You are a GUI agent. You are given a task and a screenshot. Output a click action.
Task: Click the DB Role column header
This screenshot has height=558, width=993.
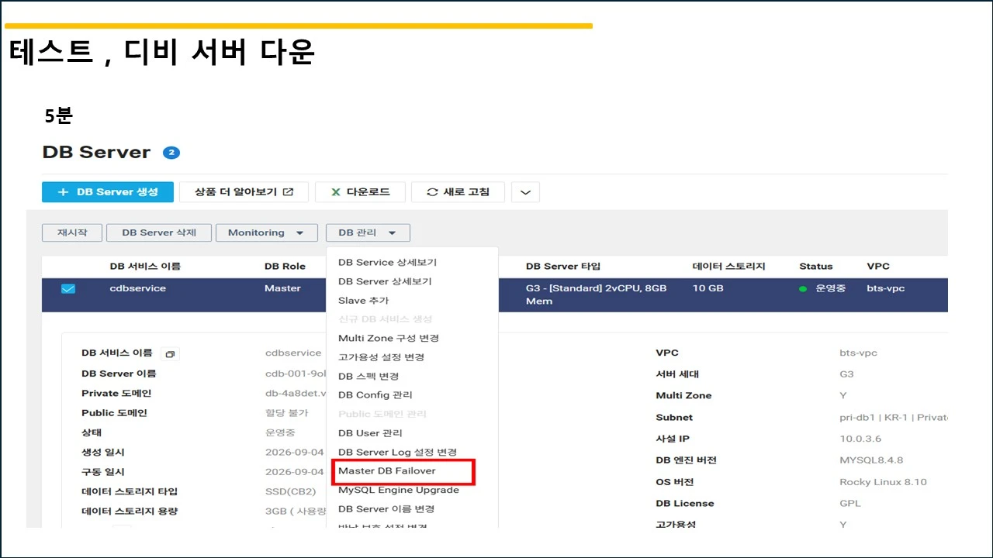pos(285,267)
